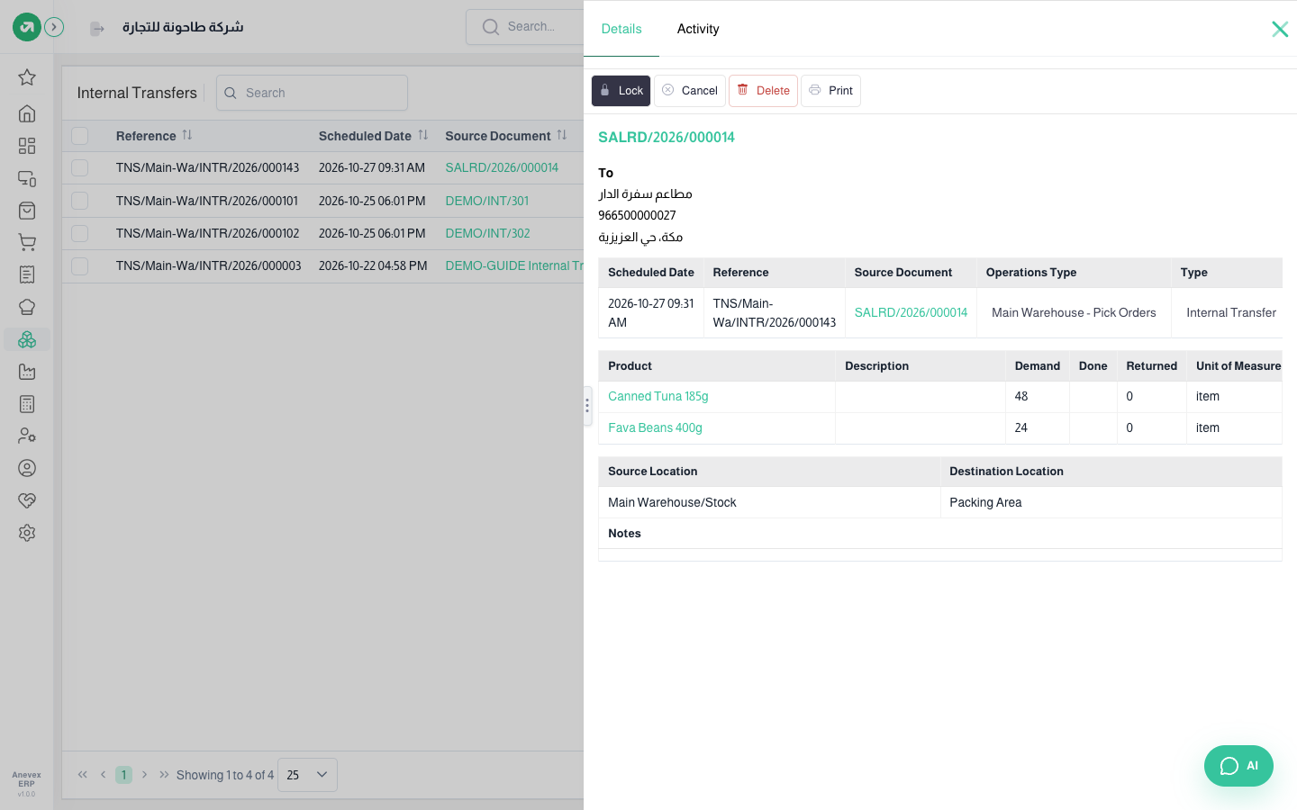This screenshot has width=1297, height=810.
Task: Click the Internal Transfers search field
Action: tap(312, 93)
